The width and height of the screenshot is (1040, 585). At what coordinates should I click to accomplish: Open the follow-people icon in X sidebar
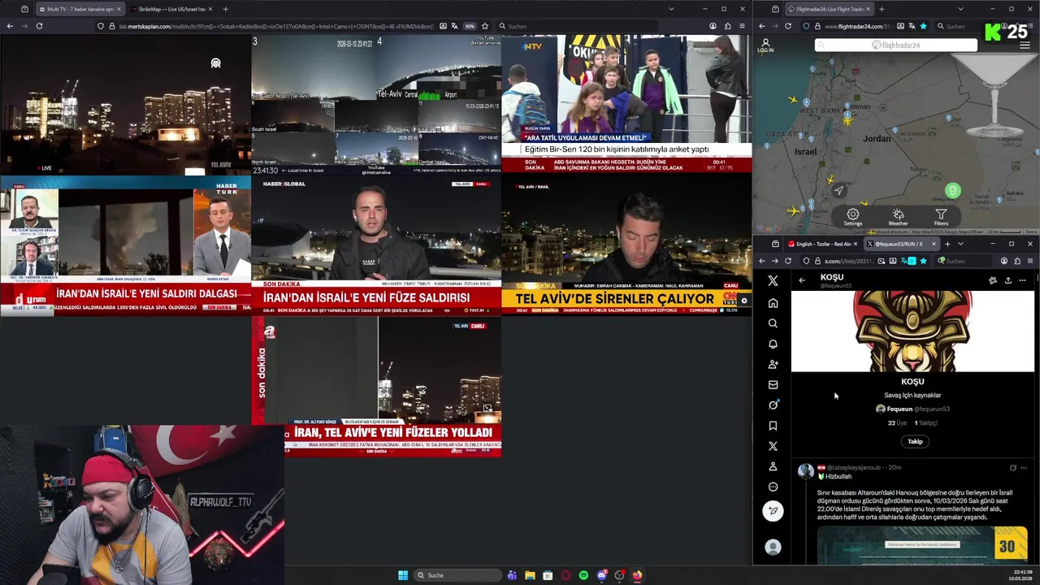click(x=773, y=364)
